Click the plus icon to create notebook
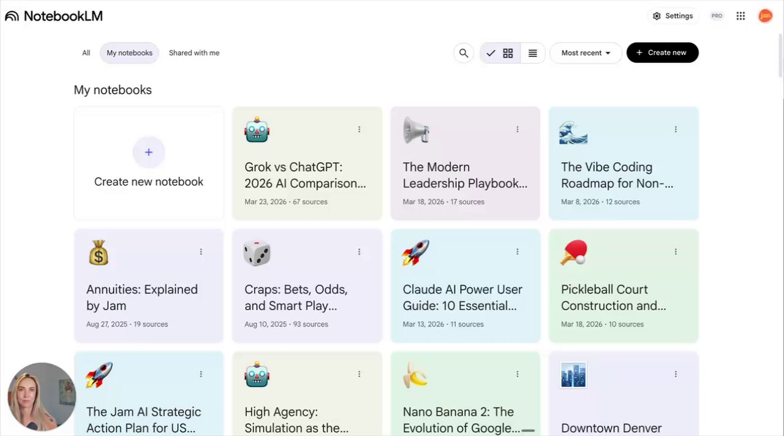The height and width of the screenshot is (436, 784). click(x=149, y=152)
